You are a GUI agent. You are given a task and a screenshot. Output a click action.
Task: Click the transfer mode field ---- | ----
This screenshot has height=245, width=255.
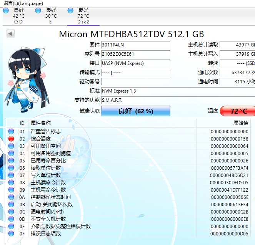coord(136,73)
